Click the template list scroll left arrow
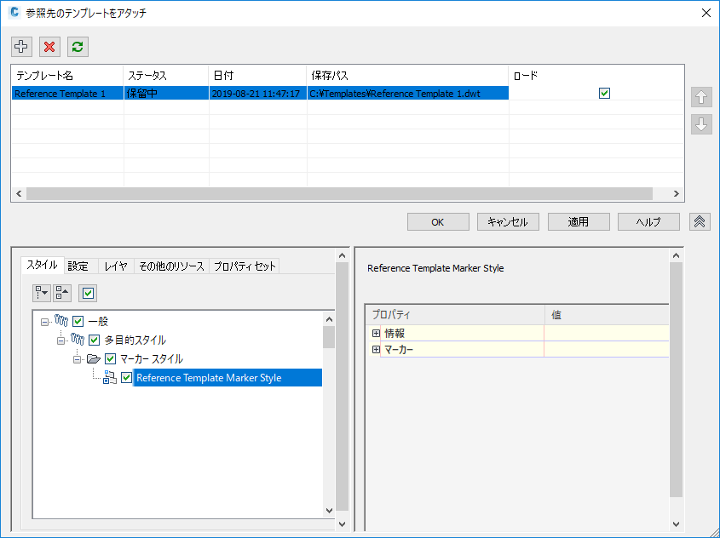Image resolution: width=720 pixels, height=538 pixels. point(19,193)
